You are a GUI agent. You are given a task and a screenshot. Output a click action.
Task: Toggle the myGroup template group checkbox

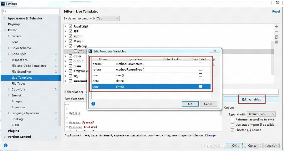[x=71, y=46]
